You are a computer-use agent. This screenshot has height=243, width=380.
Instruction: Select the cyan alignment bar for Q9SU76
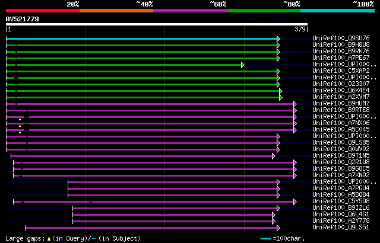[141, 39]
